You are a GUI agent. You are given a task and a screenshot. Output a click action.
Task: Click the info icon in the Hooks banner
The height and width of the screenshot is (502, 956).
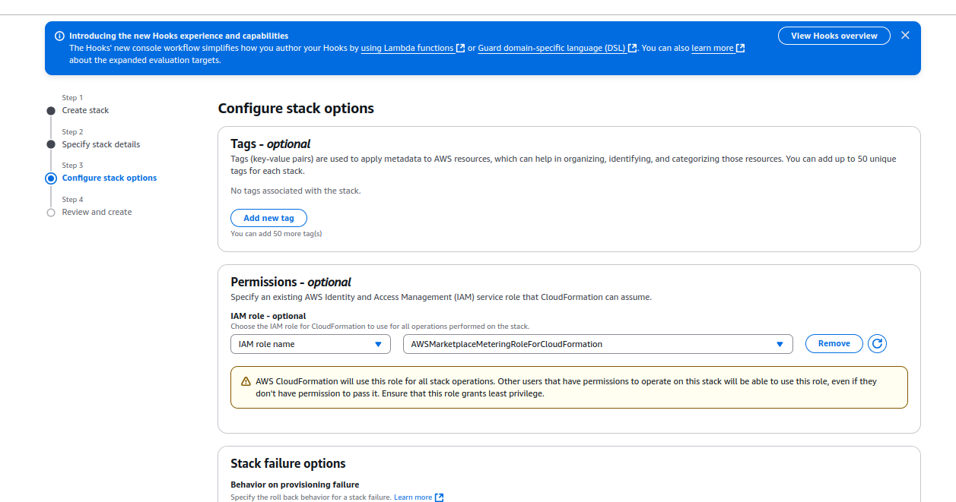tap(59, 36)
